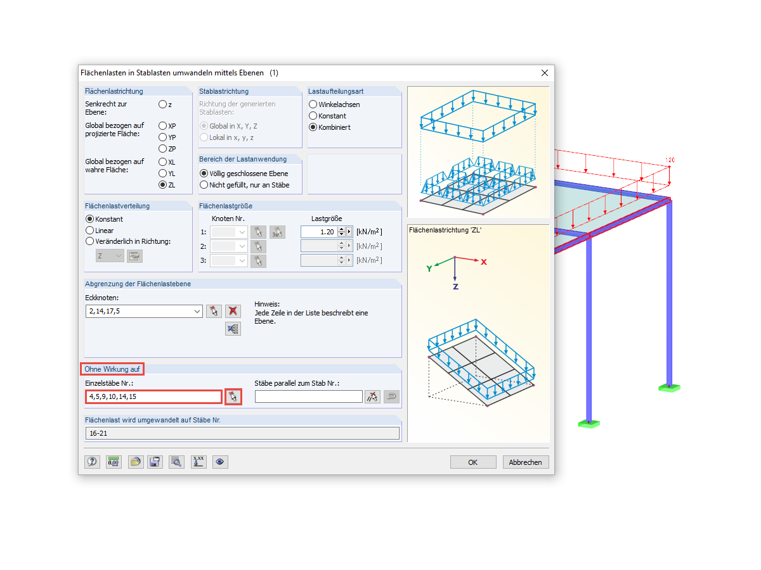Click the three-node picker icon in row 1

[277, 232]
